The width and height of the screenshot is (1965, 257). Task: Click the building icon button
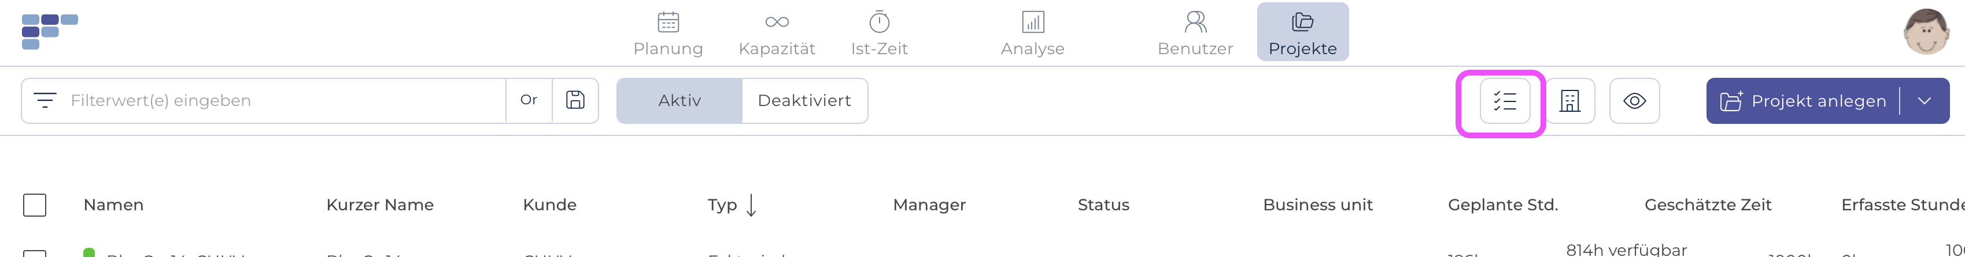(1569, 101)
